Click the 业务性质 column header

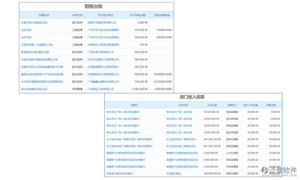77,15
